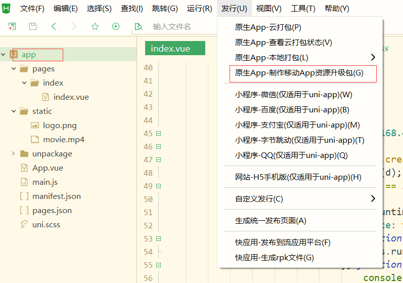403x283 pixels.
Task: Fold code block at line 46
Action: (159, 146)
